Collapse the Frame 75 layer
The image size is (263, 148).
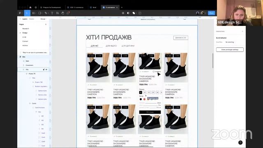pos(26,74)
